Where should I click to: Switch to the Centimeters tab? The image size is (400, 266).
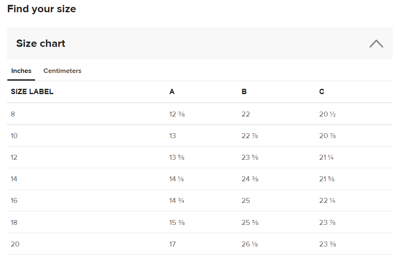click(x=62, y=71)
